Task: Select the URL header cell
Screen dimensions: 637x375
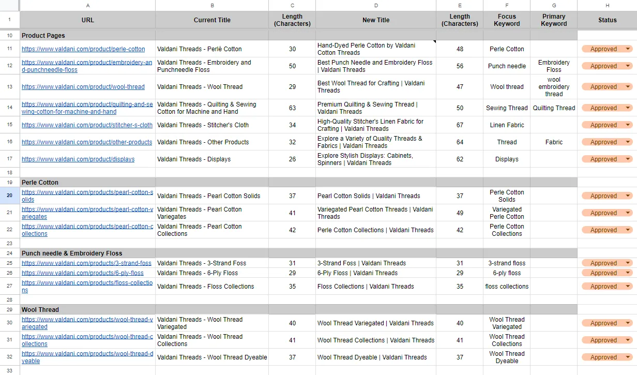Action: (x=87, y=20)
